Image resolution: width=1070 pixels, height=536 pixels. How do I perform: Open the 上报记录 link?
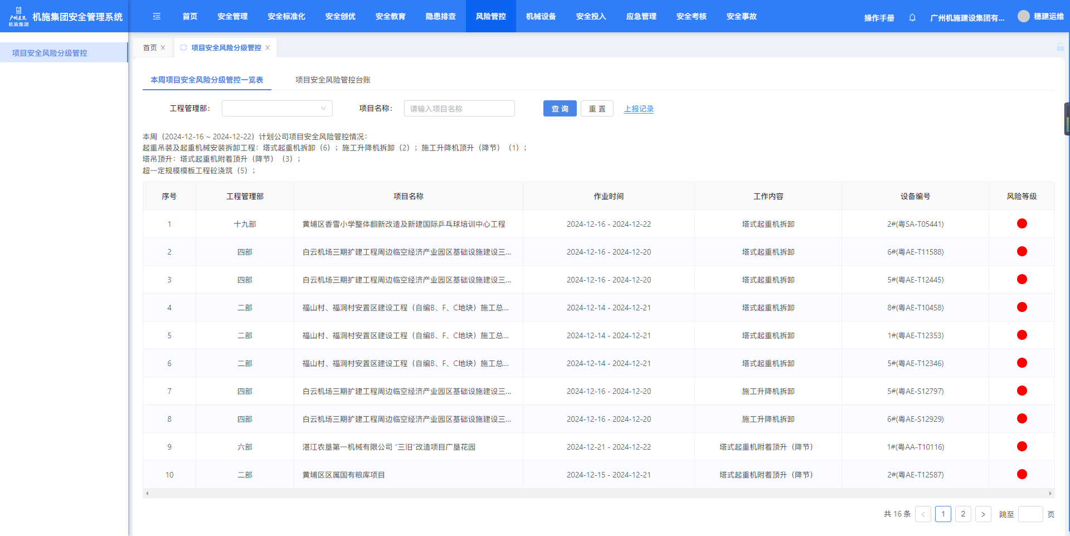(x=639, y=109)
